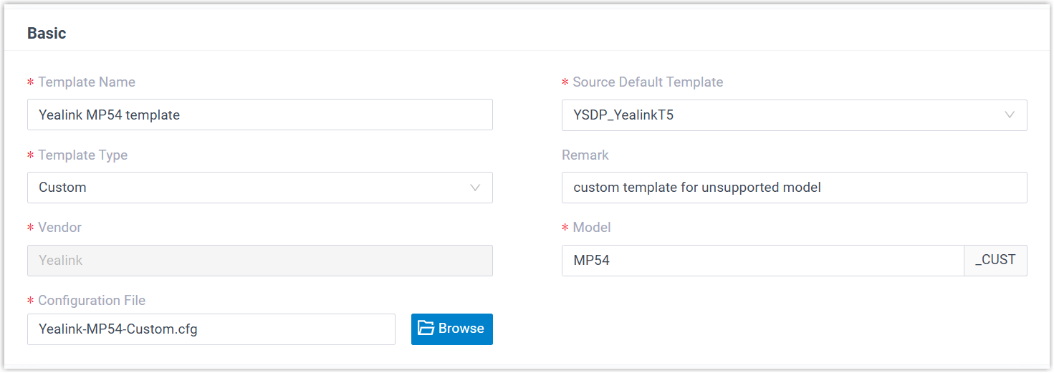The image size is (1054, 373).
Task: Click the folder icon on the Browse button
Action: tap(426, 329)
